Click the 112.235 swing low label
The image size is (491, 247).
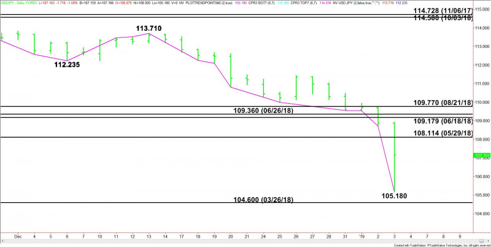pyautogui.click(x=66, y=65)
